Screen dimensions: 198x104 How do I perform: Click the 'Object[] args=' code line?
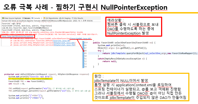pyautogui.click(x=122, y=48)
